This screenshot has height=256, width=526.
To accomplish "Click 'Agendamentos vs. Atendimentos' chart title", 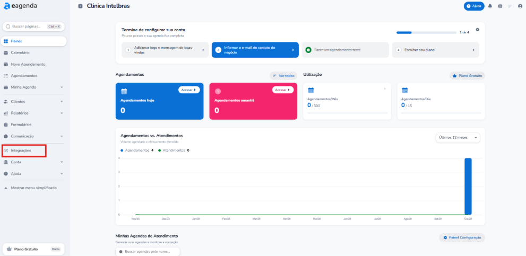I will tap(151, 135).
